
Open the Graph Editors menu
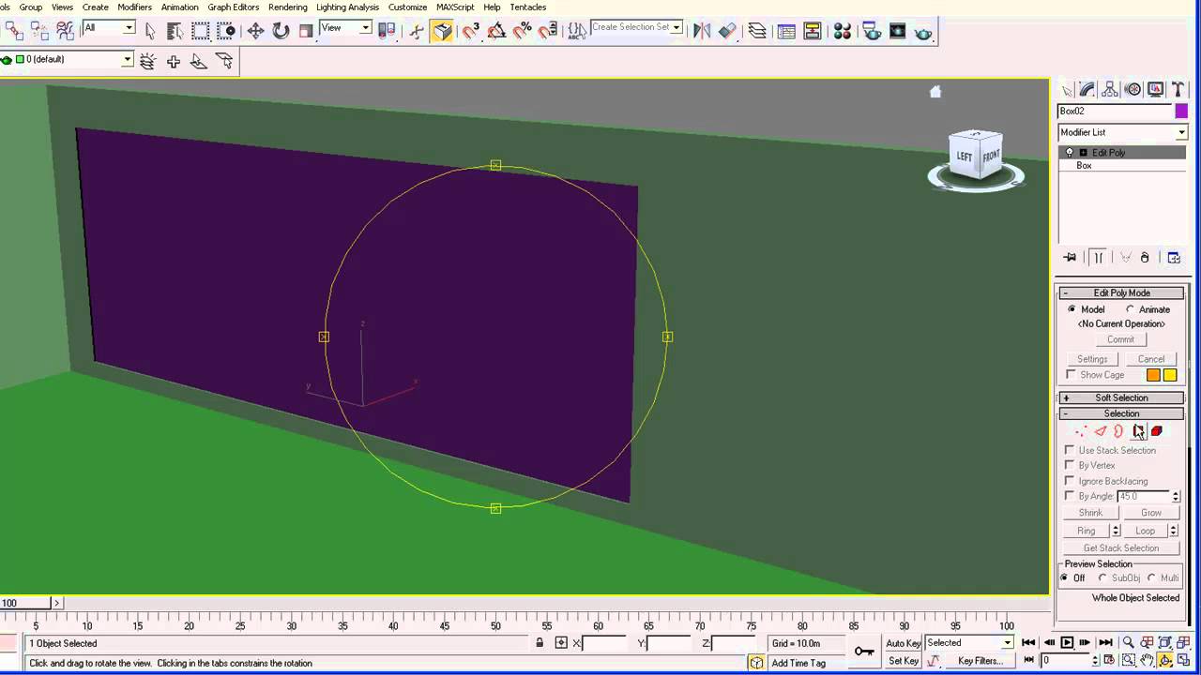pyautogui.click(x=234, y=7)
